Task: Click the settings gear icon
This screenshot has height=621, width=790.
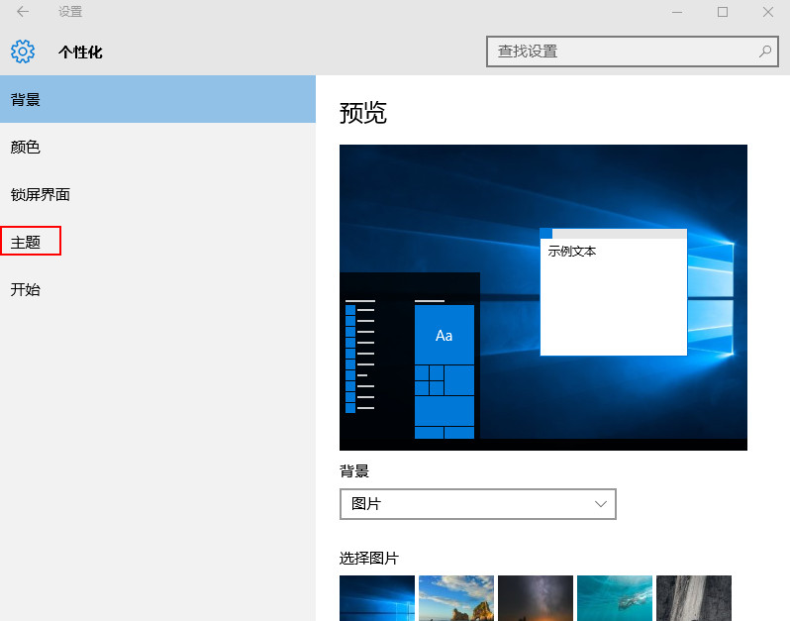Action: [23, 52]
